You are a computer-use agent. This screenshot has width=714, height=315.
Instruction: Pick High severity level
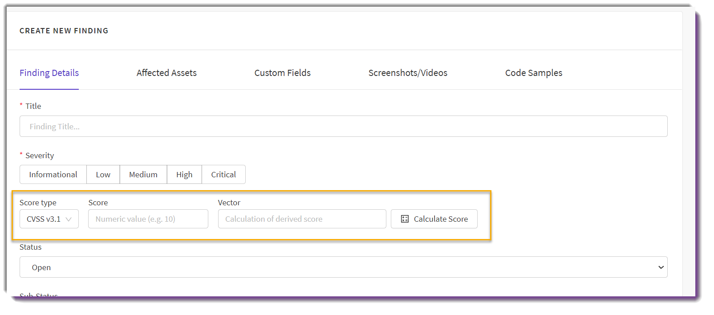pyautogui.click(x=184, y=175)
